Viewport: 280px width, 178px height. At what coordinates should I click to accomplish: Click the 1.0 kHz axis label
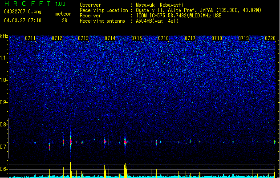(x=4, y=80)
